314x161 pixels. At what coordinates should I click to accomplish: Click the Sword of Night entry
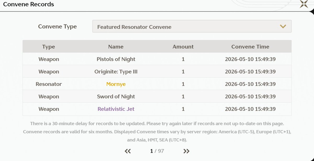pyautogui.click(x=116, y=97)
